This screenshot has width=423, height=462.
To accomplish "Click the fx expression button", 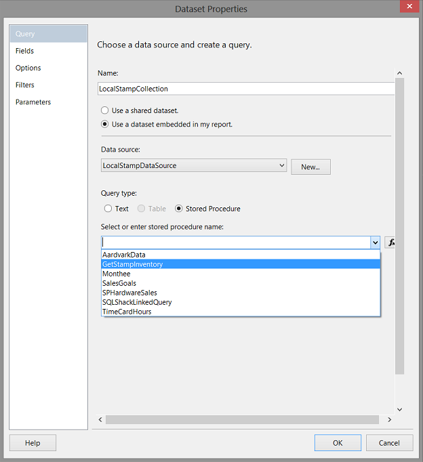I will (x=391, y=243).
